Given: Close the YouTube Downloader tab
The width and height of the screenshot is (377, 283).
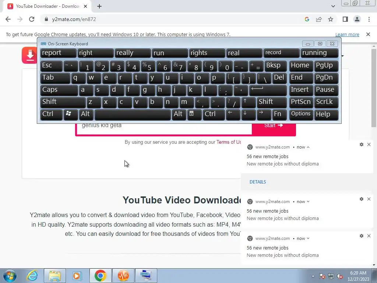Looking at the screenshot, I should [85, 6].
